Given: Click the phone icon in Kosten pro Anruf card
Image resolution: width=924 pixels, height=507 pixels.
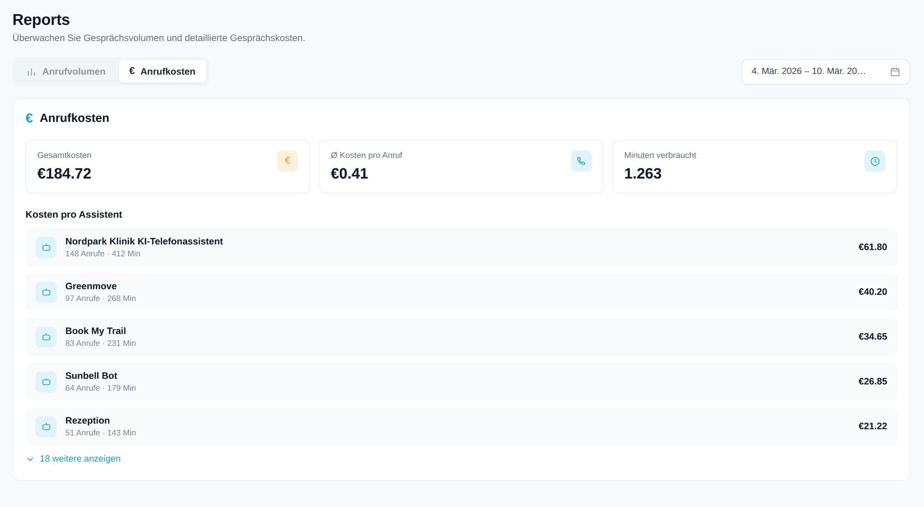Looking at the screenshot, I should point(581,161).
